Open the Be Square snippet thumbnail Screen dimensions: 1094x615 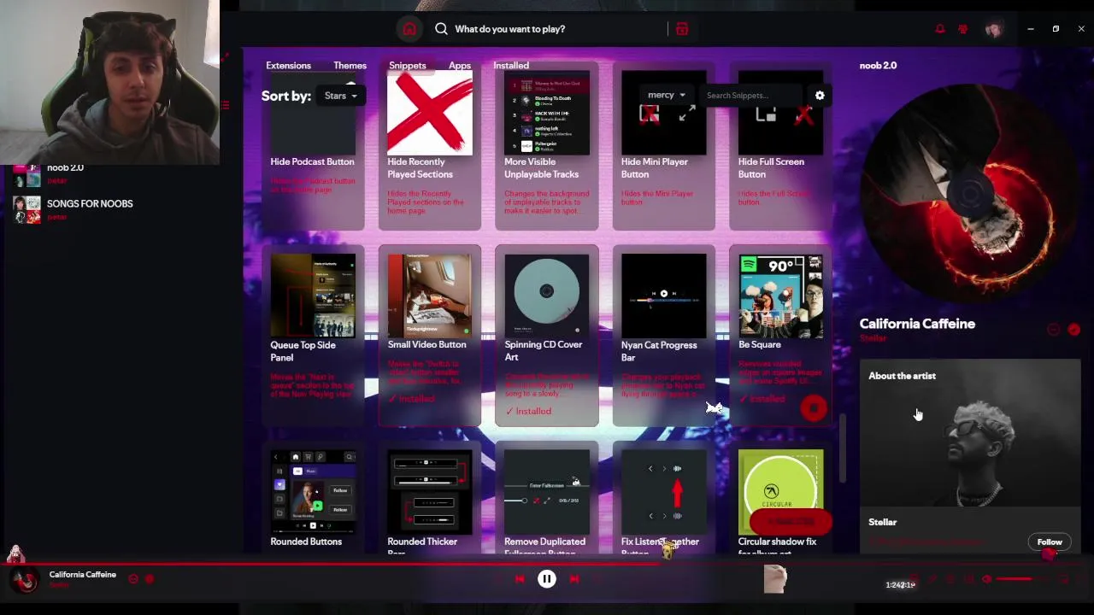[x=781, y=296]
